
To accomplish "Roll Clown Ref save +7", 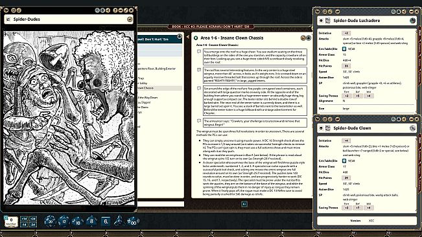I will 358,208.
